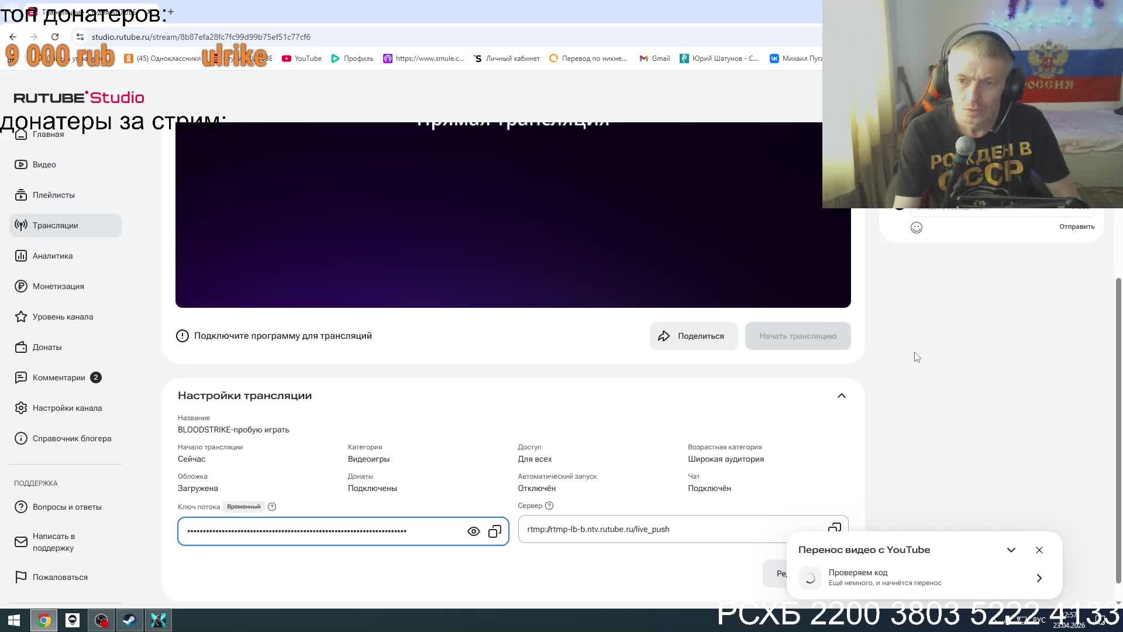Open Комментарии with 2 notifications
Screen dimensions: 1123x632
click(58, 377)
